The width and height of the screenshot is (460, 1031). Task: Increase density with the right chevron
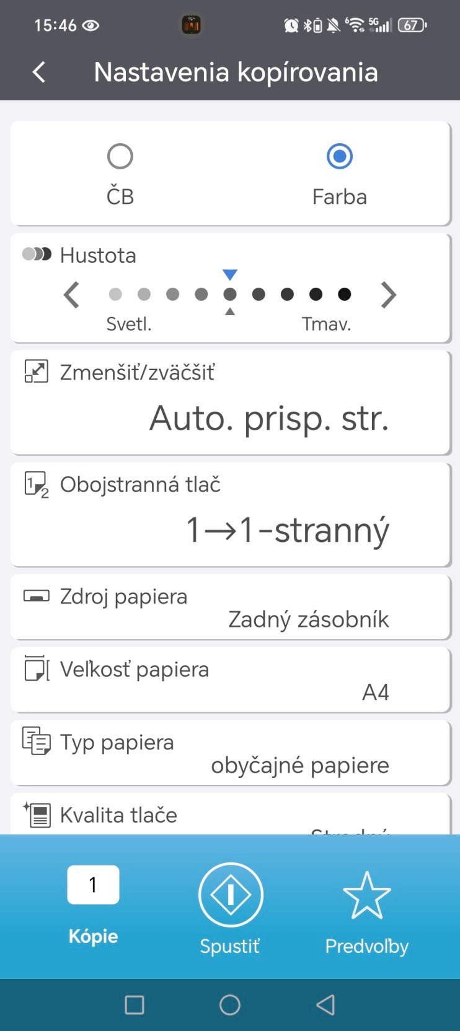coord(388,294)
